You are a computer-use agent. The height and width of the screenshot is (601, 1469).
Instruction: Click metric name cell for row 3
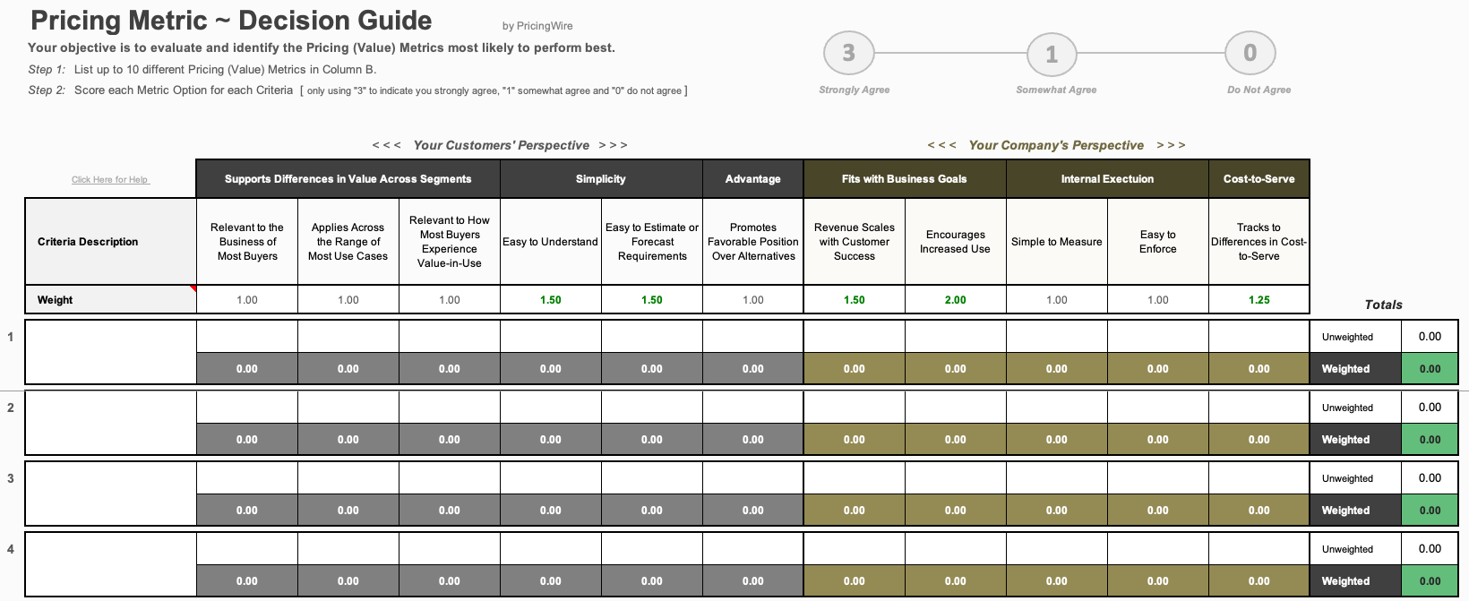point(110,494)
